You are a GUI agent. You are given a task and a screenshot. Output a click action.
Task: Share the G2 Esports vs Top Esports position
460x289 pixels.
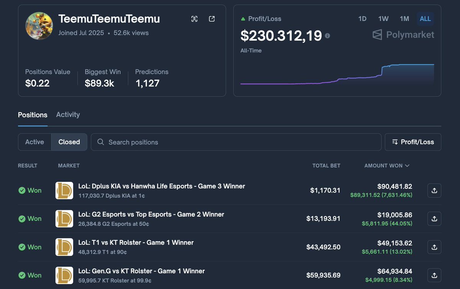click(434, 219)
